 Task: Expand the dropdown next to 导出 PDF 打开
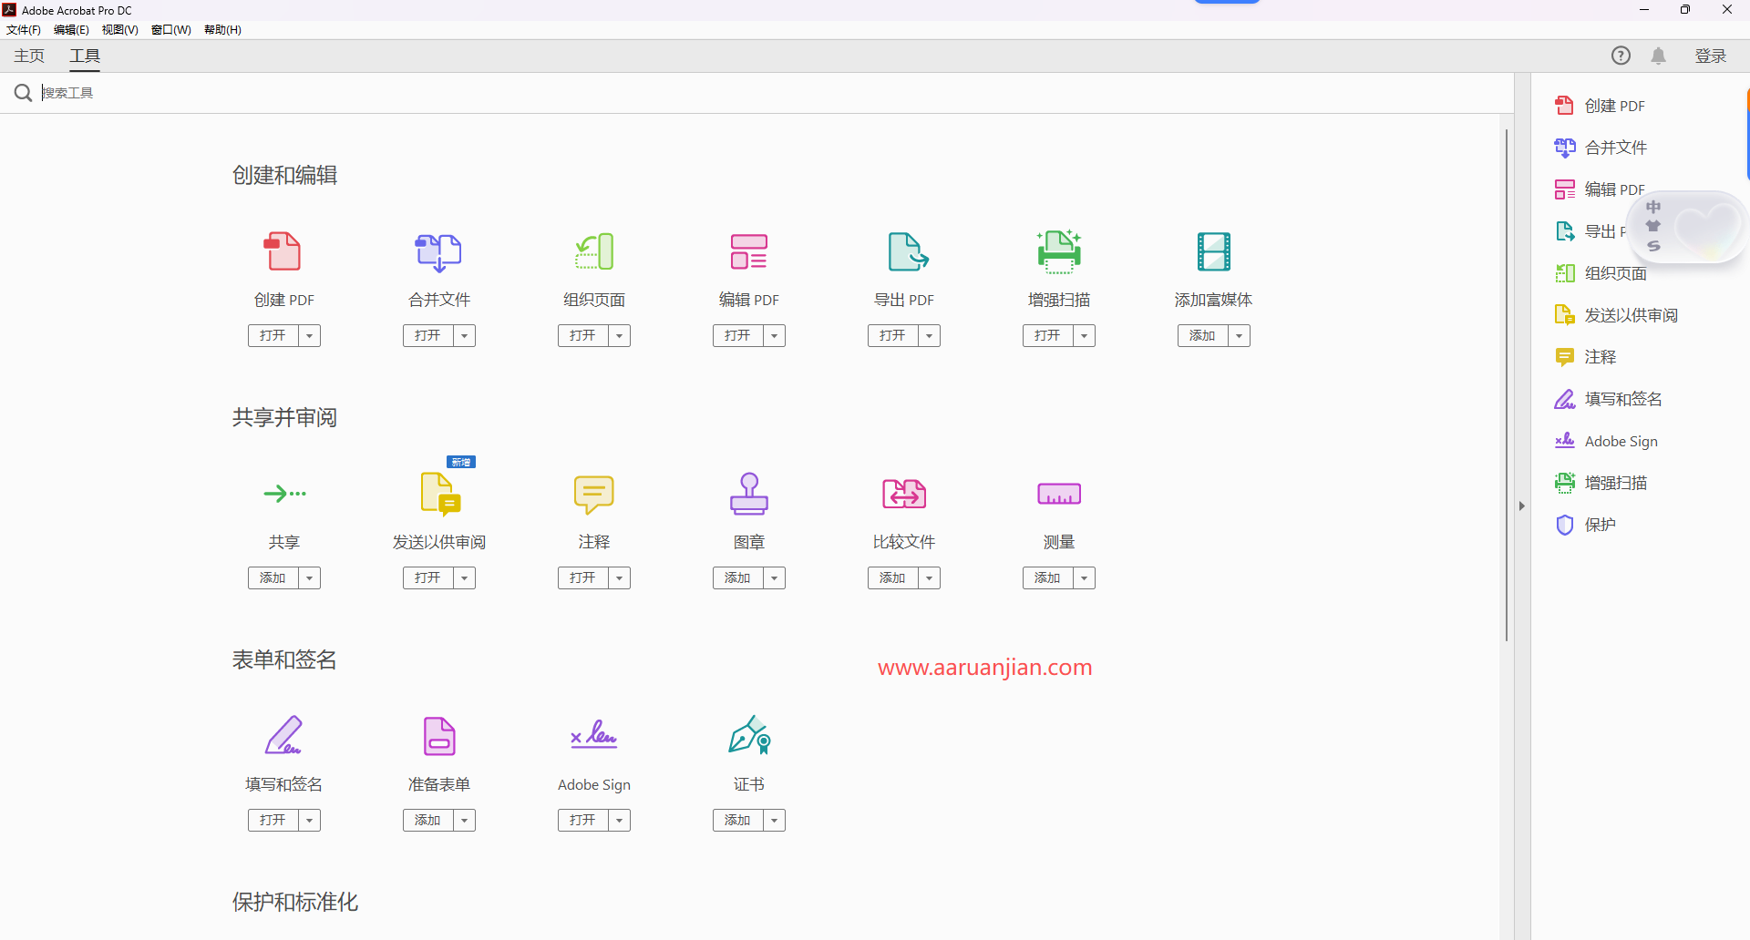(929, 335)
